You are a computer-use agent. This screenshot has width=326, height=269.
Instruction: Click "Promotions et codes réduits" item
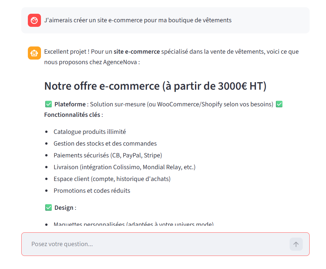pyautogui.click(x=92, y=191)
